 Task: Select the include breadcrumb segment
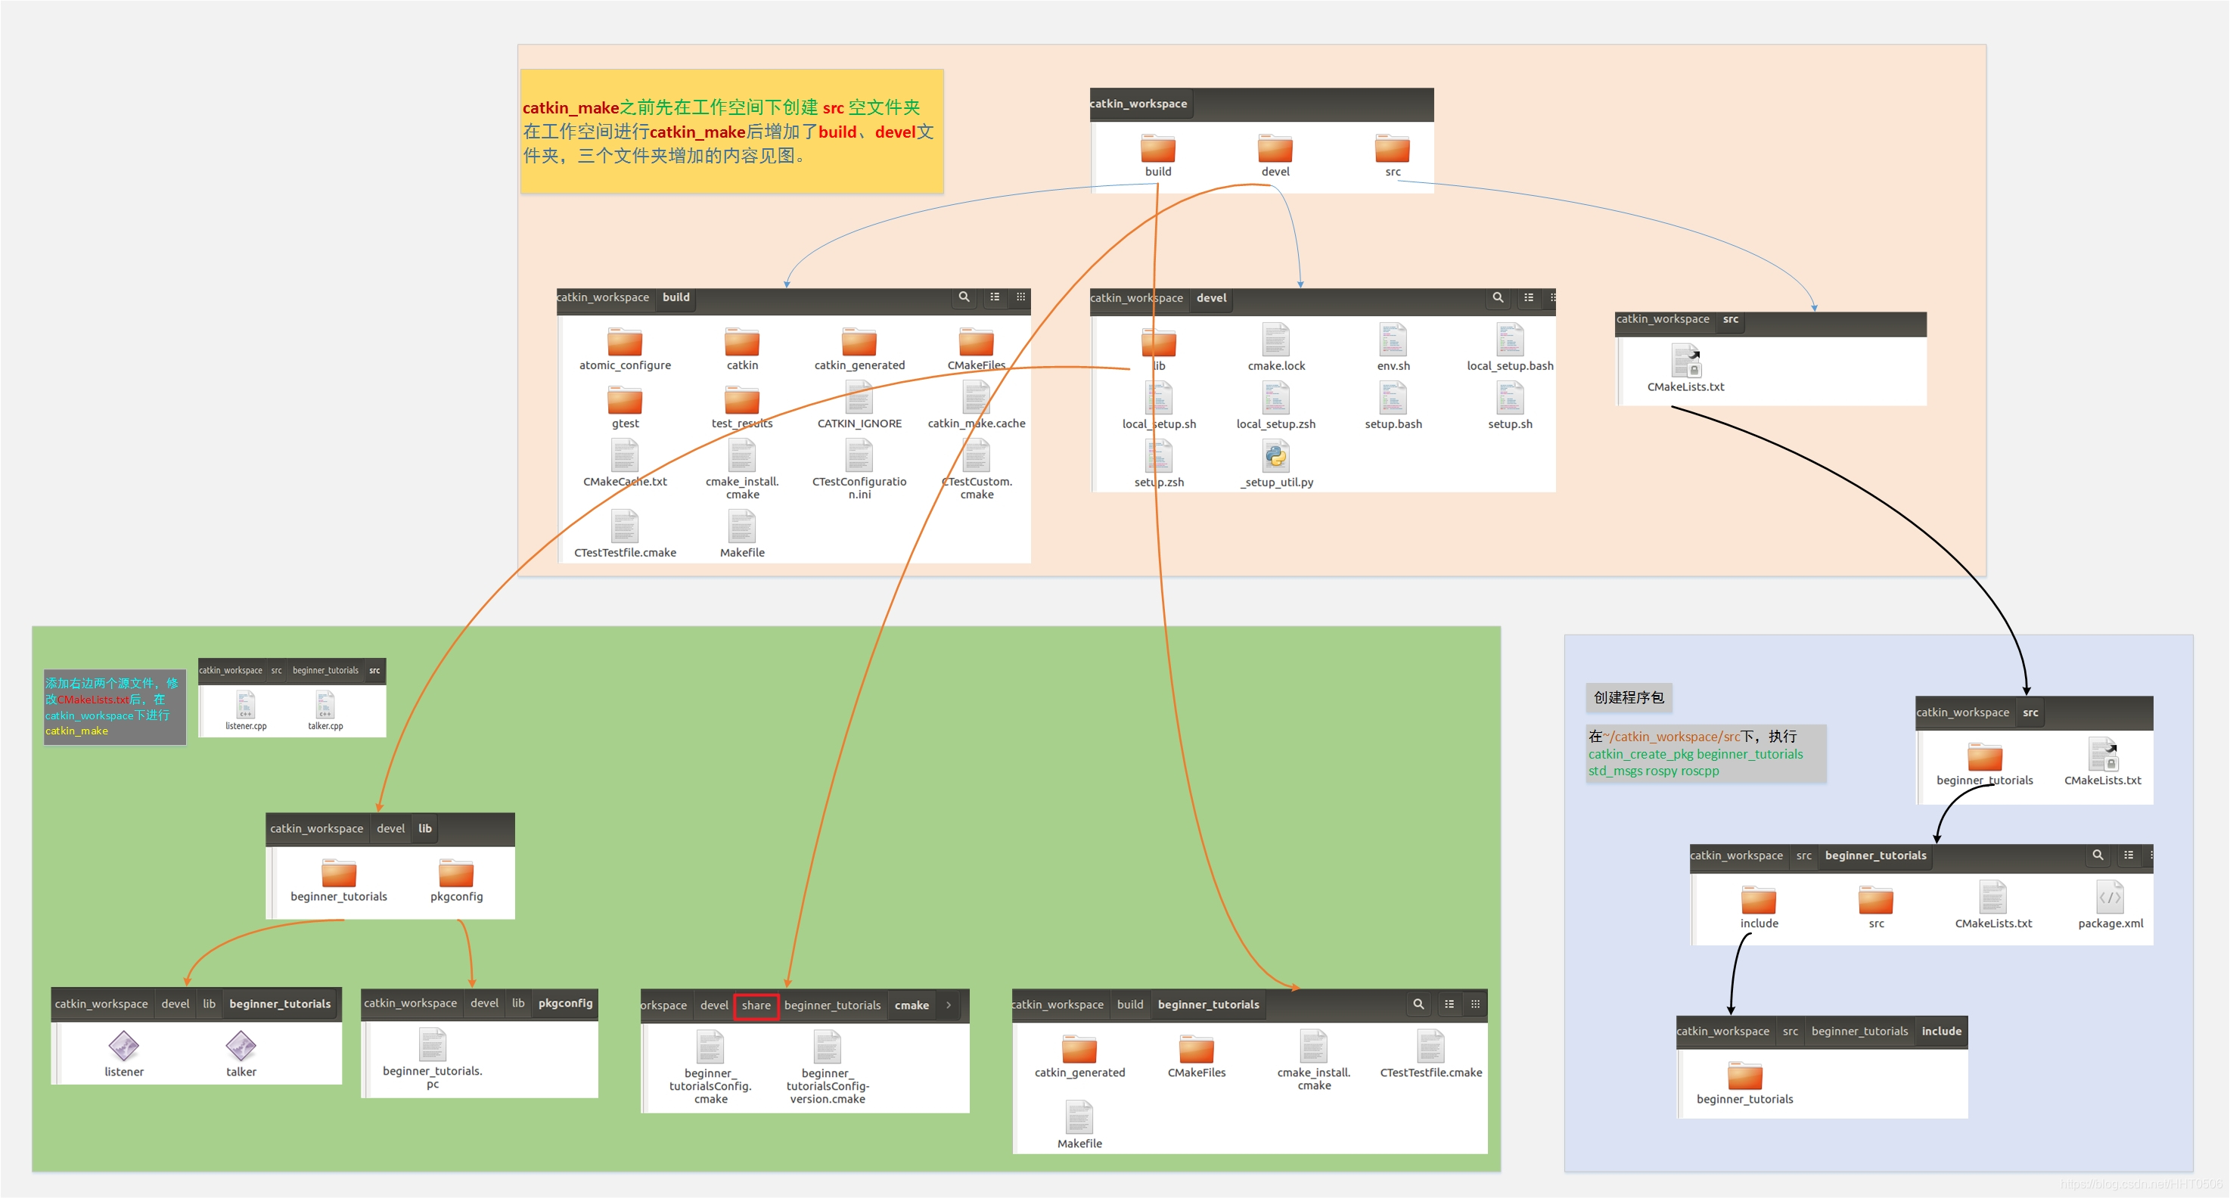click(1941, 1031)
